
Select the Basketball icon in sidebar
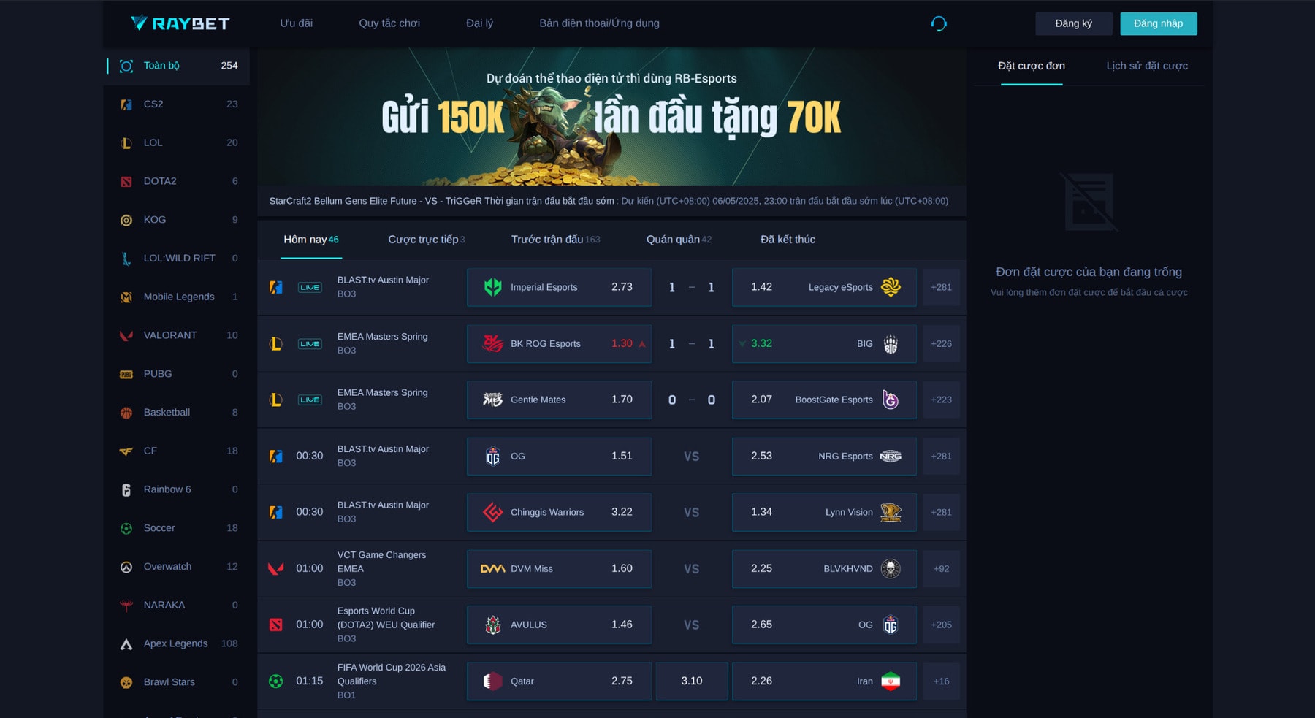[126, 413]
